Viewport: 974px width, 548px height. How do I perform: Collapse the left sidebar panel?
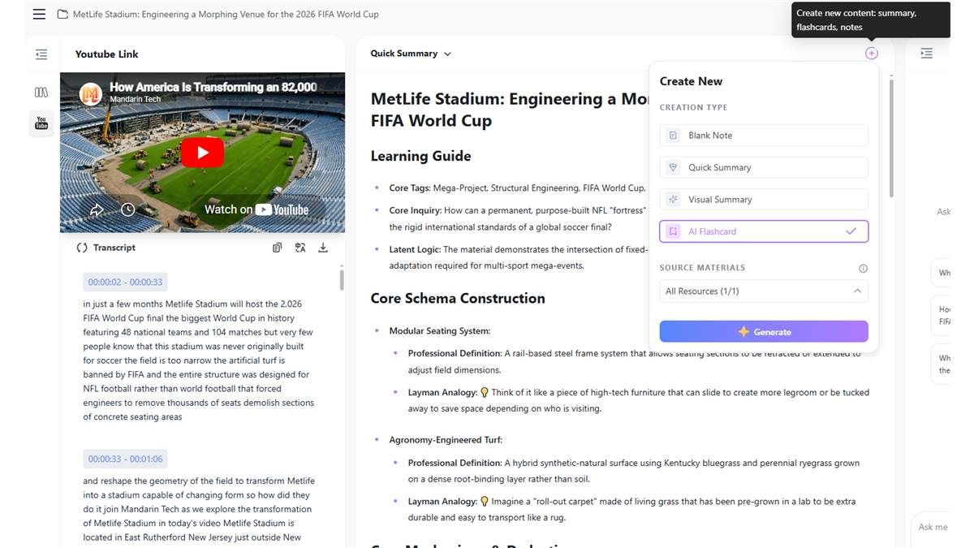coord(41,54)
